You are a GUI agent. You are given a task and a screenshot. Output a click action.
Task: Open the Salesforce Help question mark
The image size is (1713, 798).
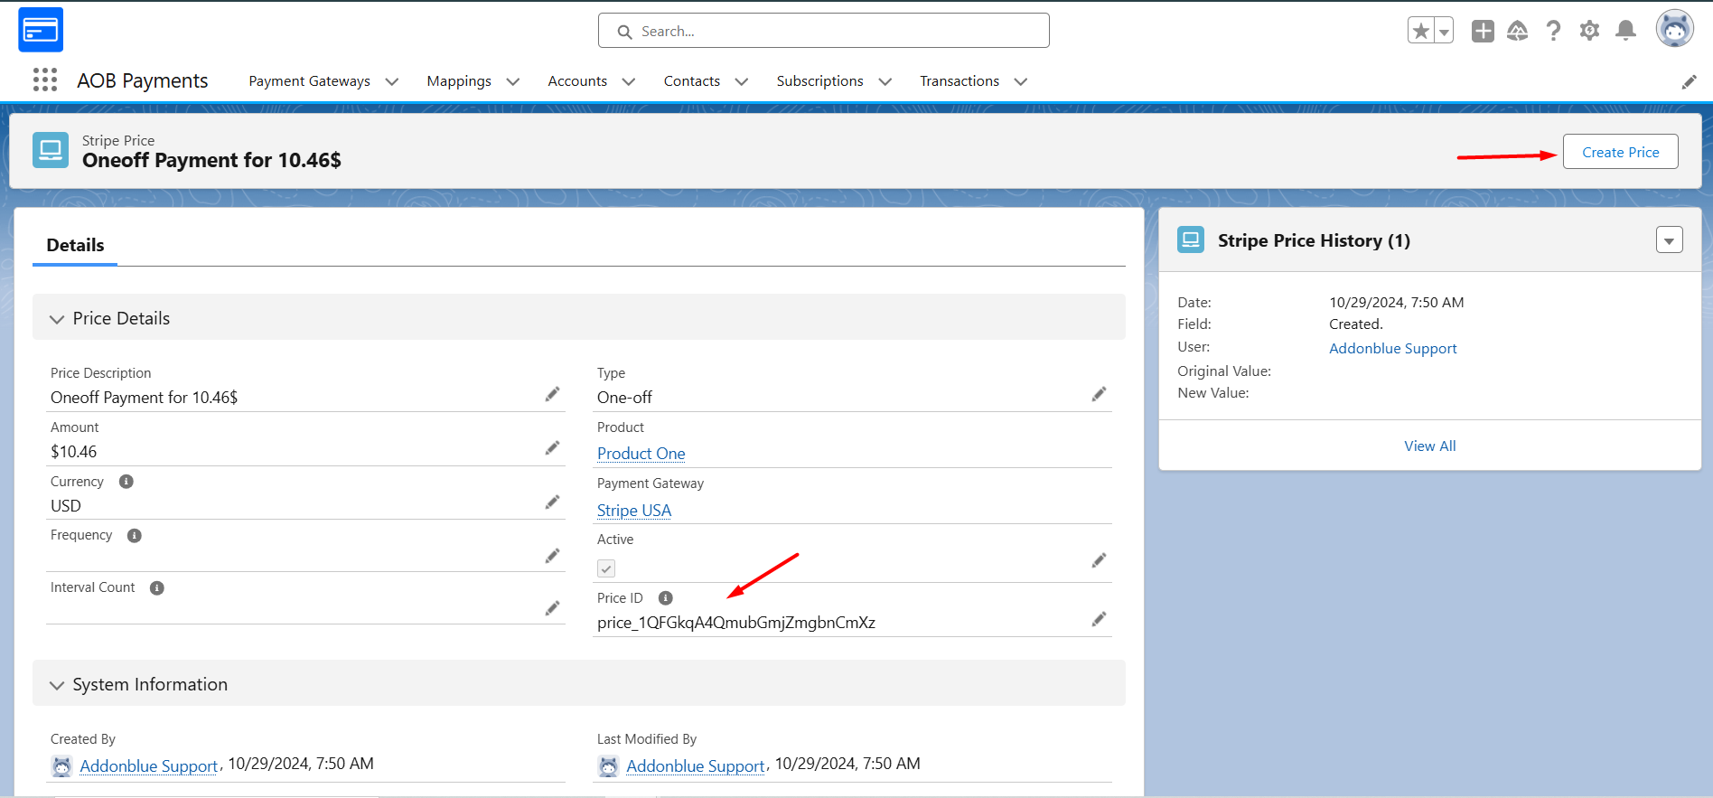1553,31
